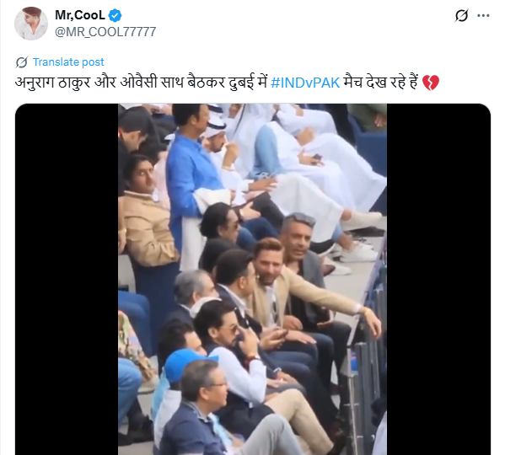The image size is (505, 455).
Task: Click the Hindi post text before the hashtag
Action: tap(142, 83)
